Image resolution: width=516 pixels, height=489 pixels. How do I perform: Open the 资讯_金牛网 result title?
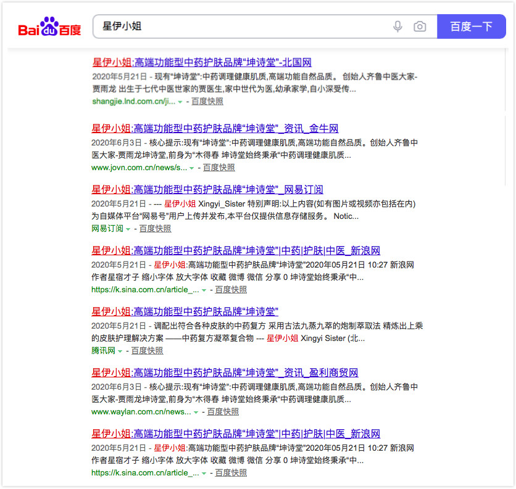[x=215, y=129]
